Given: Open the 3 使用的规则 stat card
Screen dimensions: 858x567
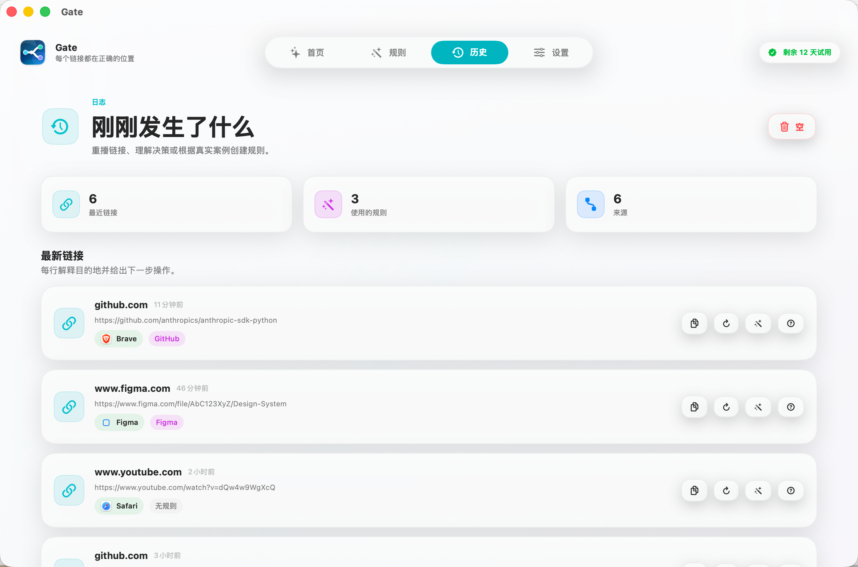Looking at the screenshot, I should click(429, 204).
